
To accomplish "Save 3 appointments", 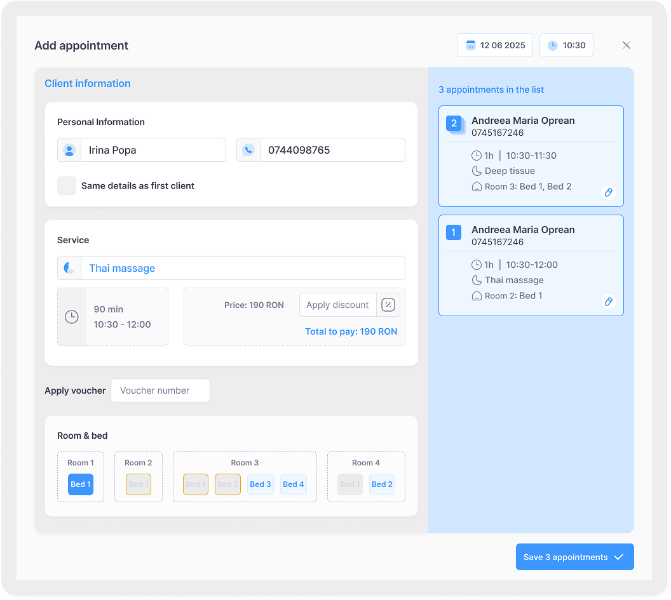I will click(x=574, y=557).
